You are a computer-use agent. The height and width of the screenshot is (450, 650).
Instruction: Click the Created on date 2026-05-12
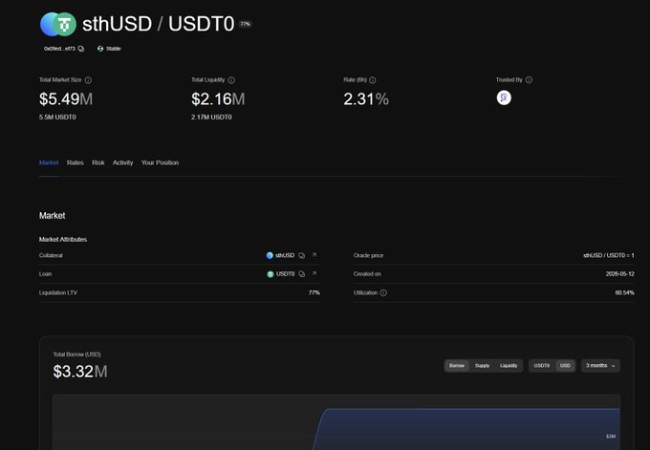click(619, 274)
